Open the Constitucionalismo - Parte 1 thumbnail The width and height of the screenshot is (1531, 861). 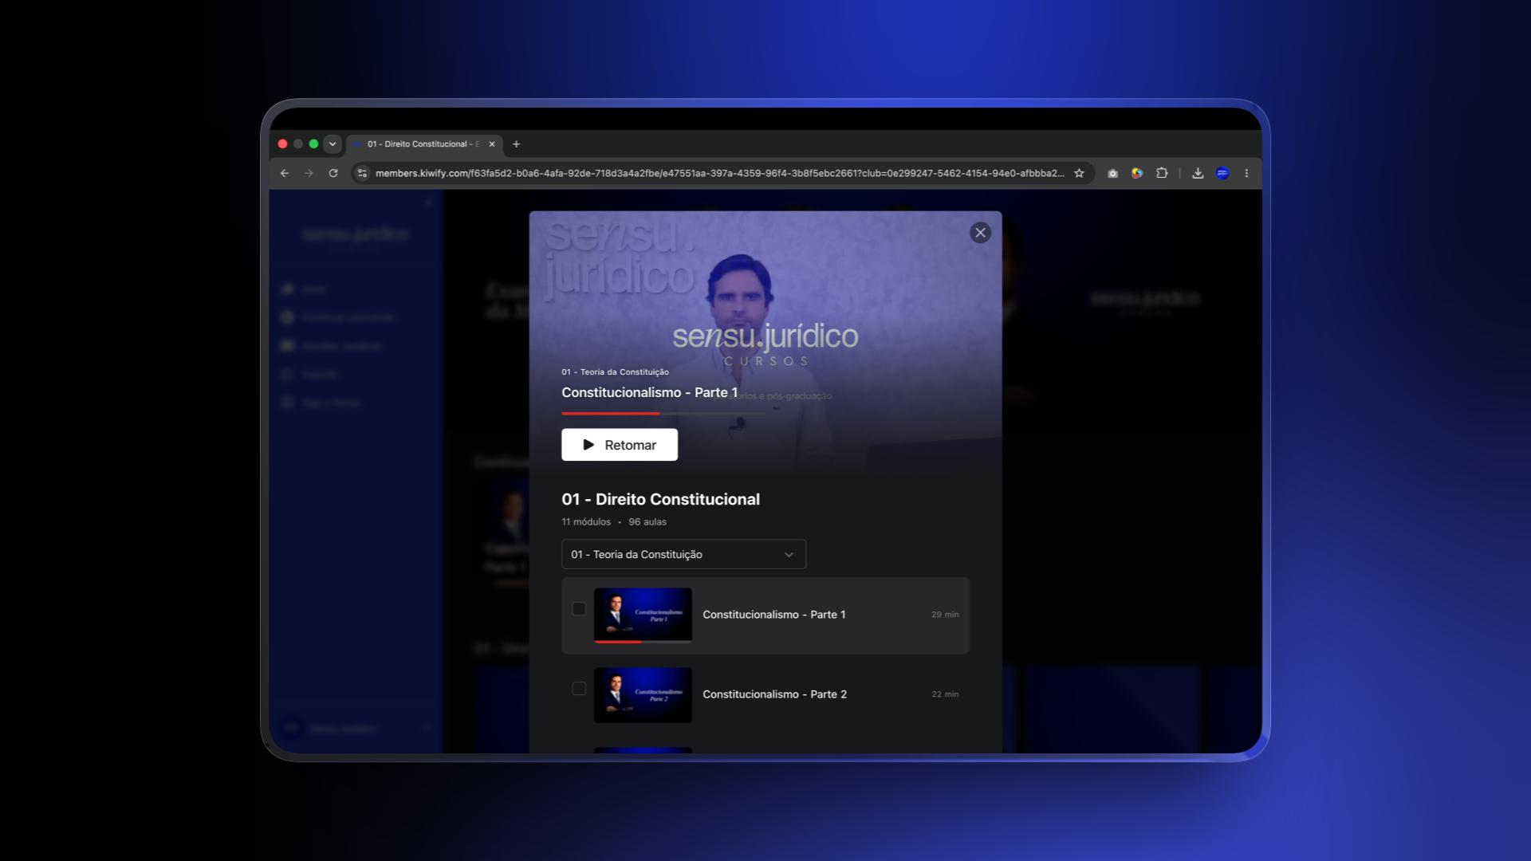643,615
